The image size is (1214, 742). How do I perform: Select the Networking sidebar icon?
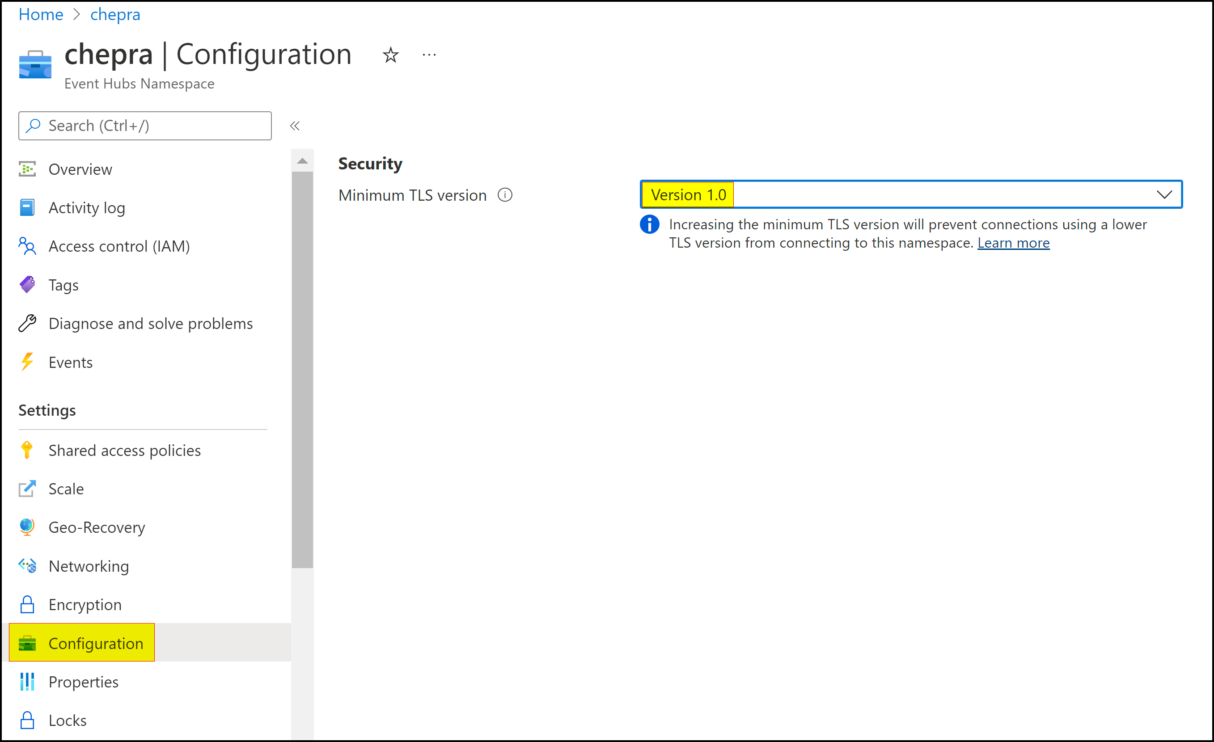27,566
